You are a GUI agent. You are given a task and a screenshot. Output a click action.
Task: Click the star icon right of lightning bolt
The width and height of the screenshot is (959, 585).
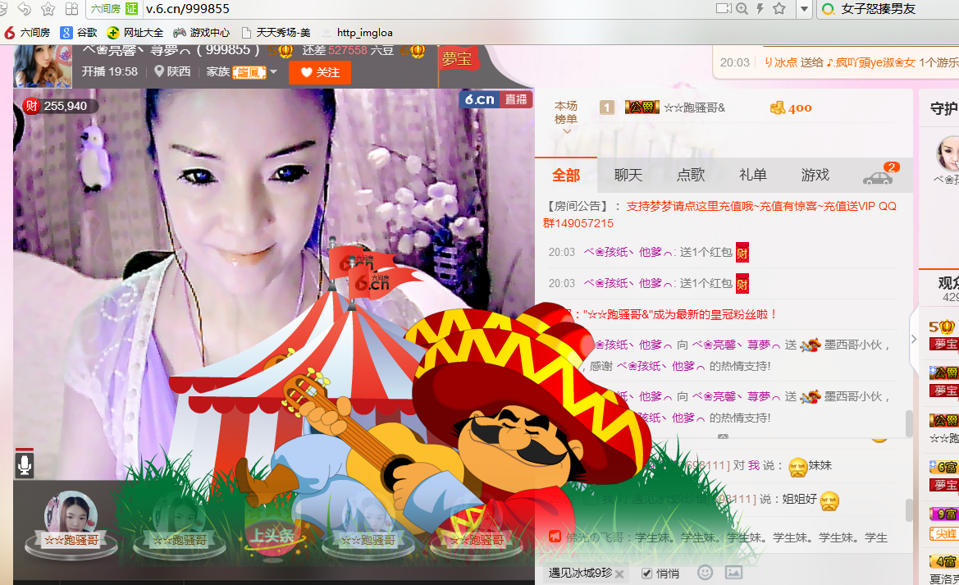click(779, 8)
